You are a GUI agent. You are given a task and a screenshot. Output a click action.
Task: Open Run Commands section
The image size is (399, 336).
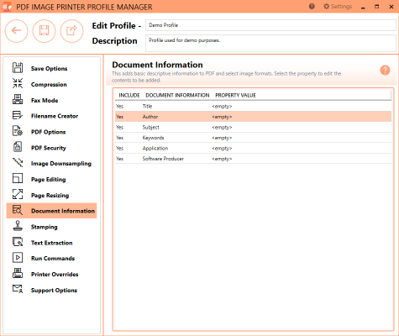pyautogui.click(x=53, y=259)
